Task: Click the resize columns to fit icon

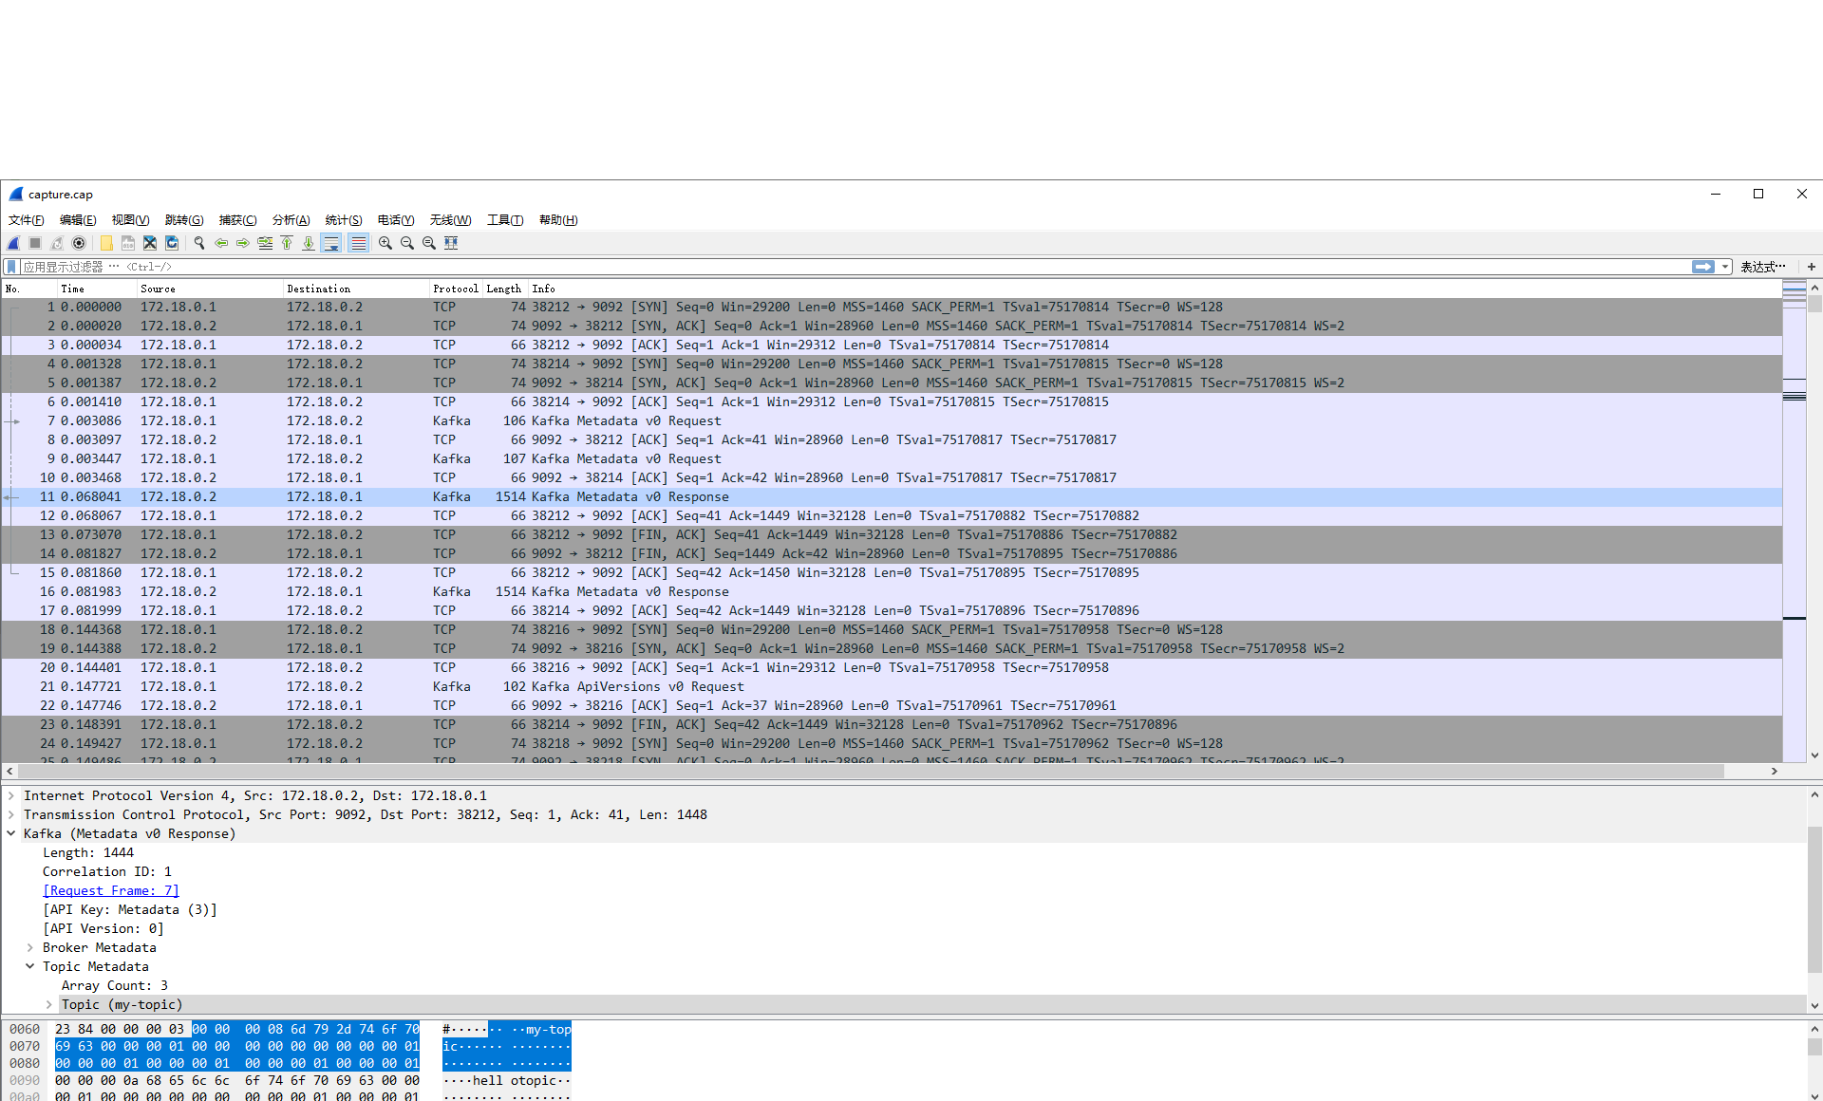Action: [451, 243]
